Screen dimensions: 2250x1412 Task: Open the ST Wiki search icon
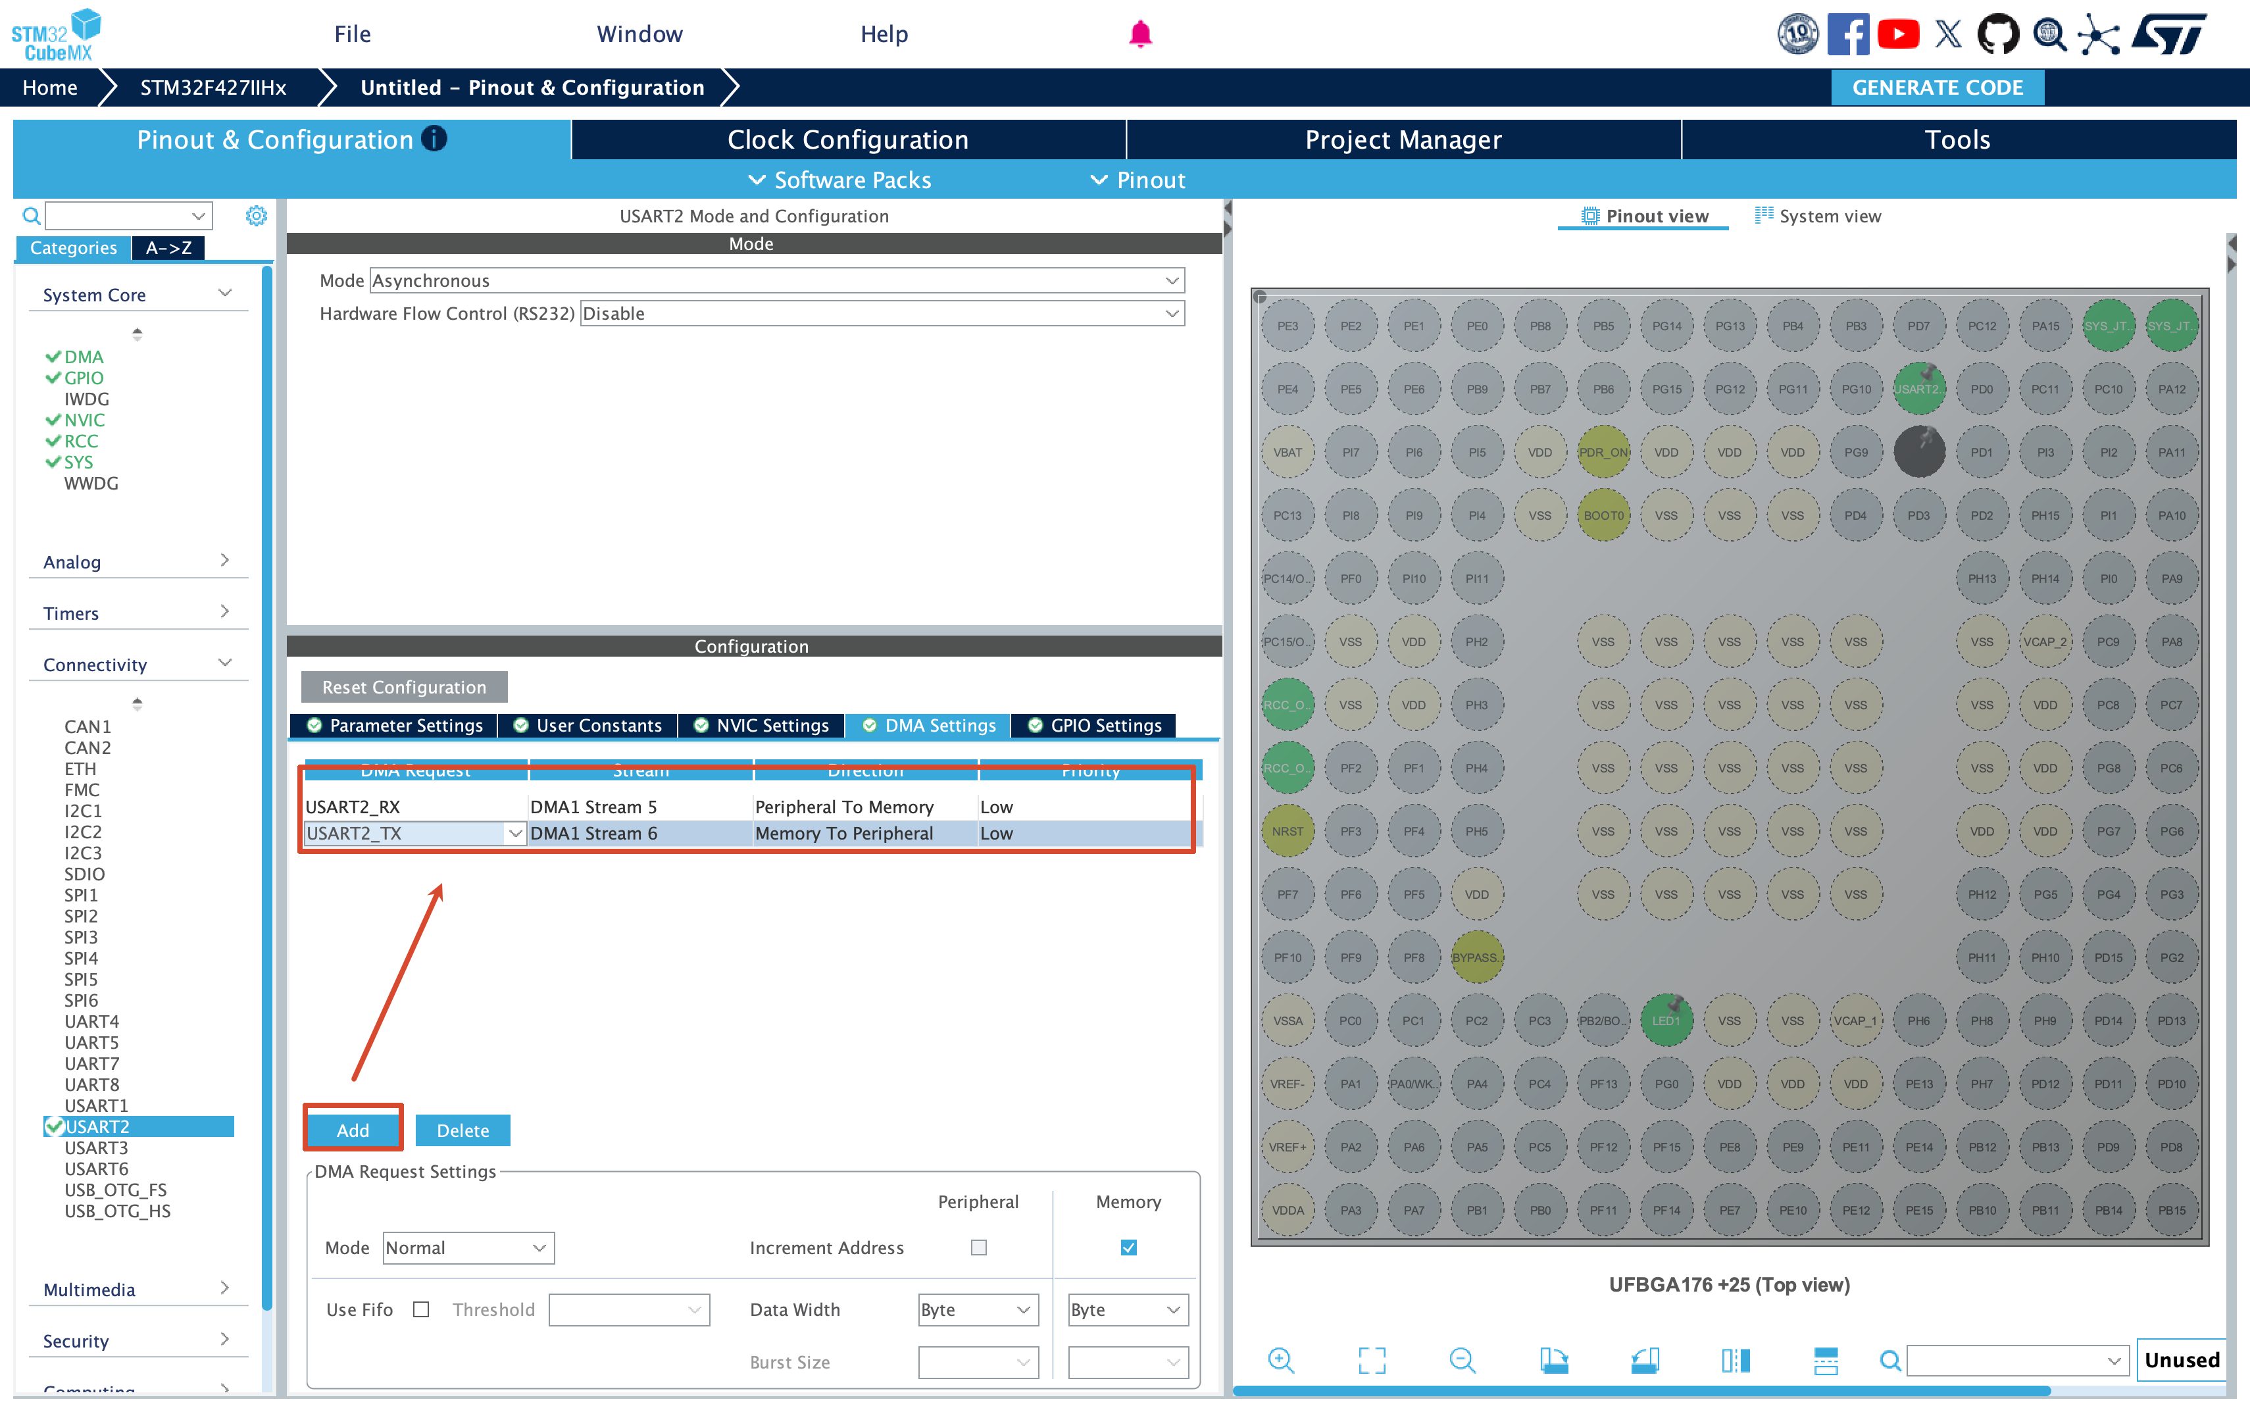[x=2049, y=35]
